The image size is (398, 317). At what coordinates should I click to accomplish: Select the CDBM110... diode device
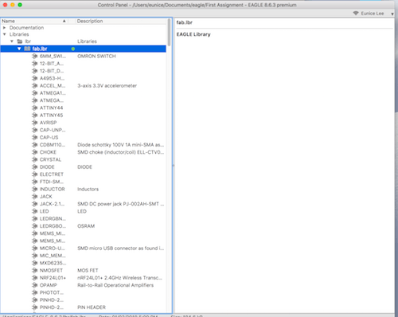[53, 145]
